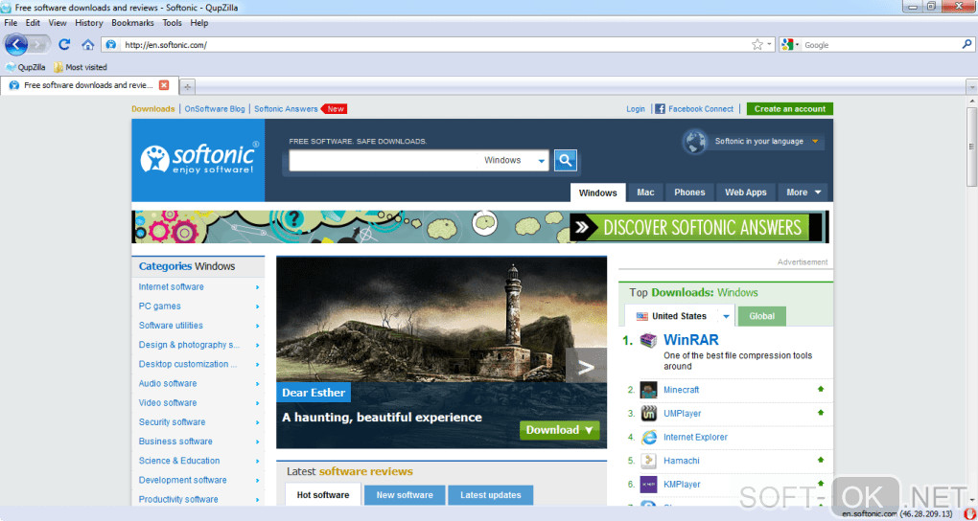Expand Softonic in your language dropdown
The width and height of the screenshot is (978, 521).
(815, 142)
